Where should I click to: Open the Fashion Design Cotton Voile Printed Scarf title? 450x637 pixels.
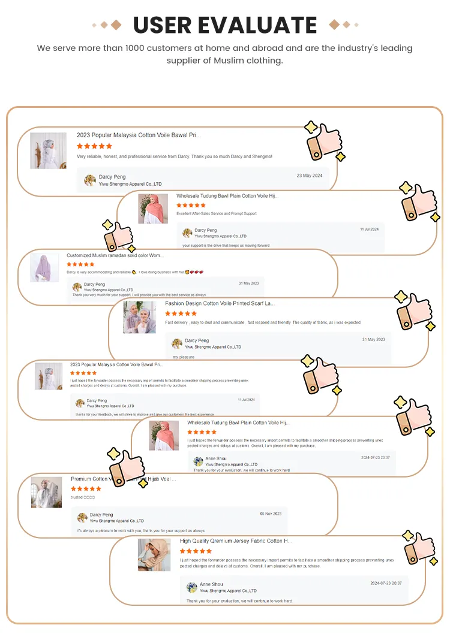pos(220,303)
